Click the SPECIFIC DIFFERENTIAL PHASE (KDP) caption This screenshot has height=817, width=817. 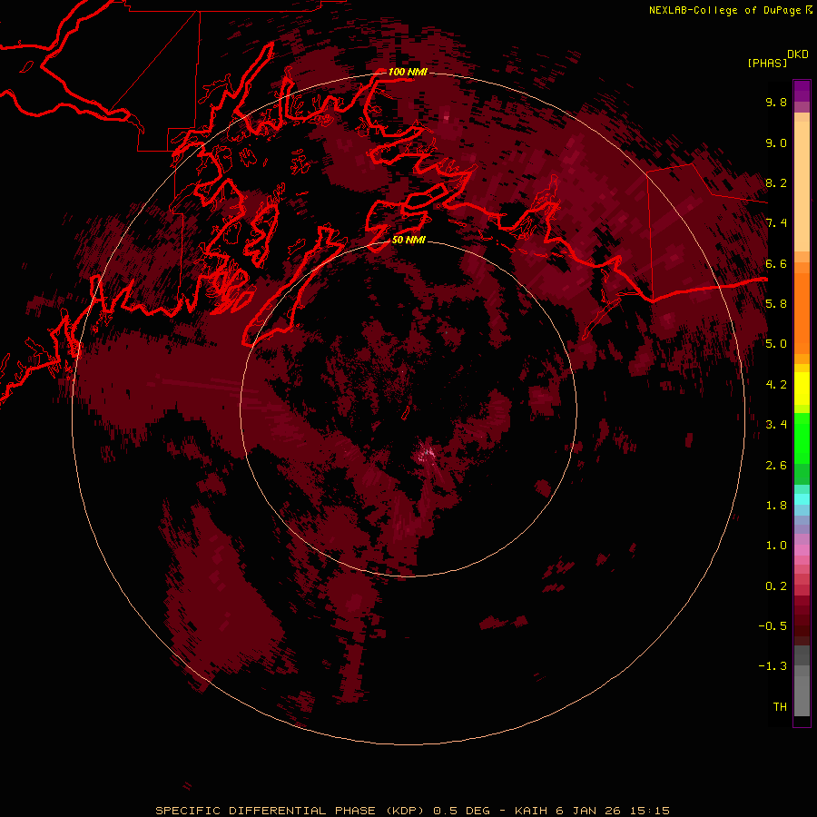coord(292,811)
